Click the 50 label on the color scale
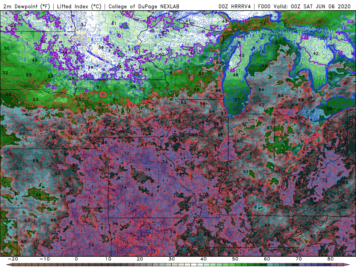 pos(235,259)
